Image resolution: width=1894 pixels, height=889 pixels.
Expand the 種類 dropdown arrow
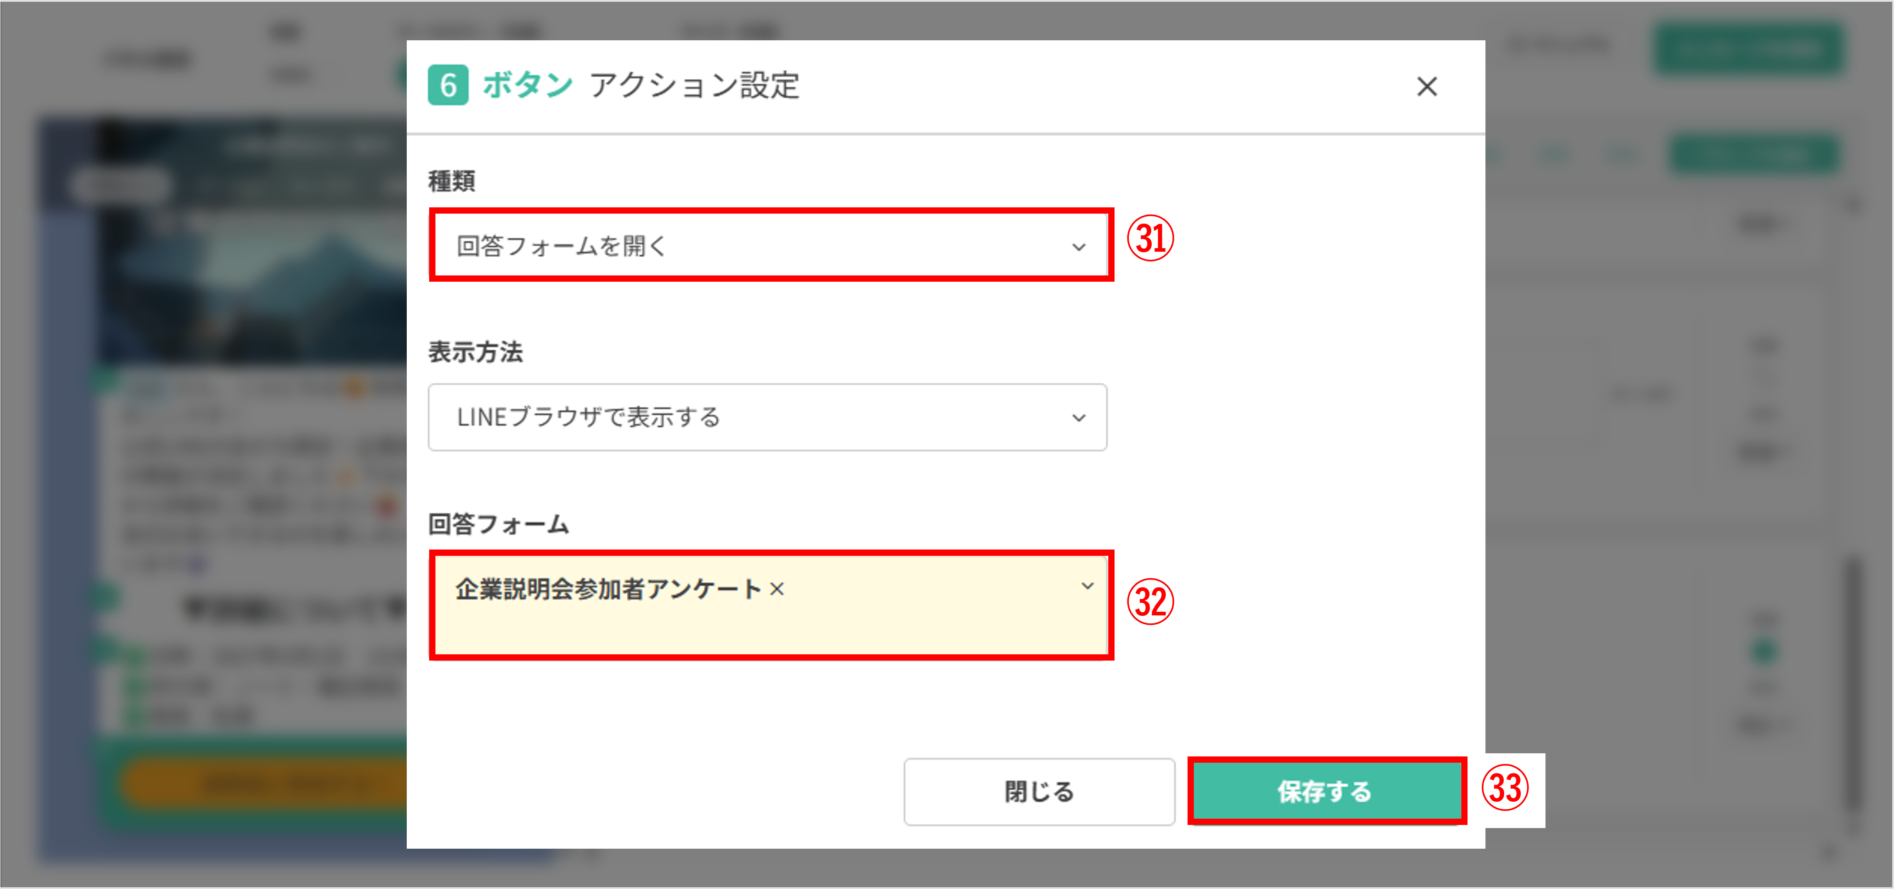pyautogui.click(x=1078, y=247)
